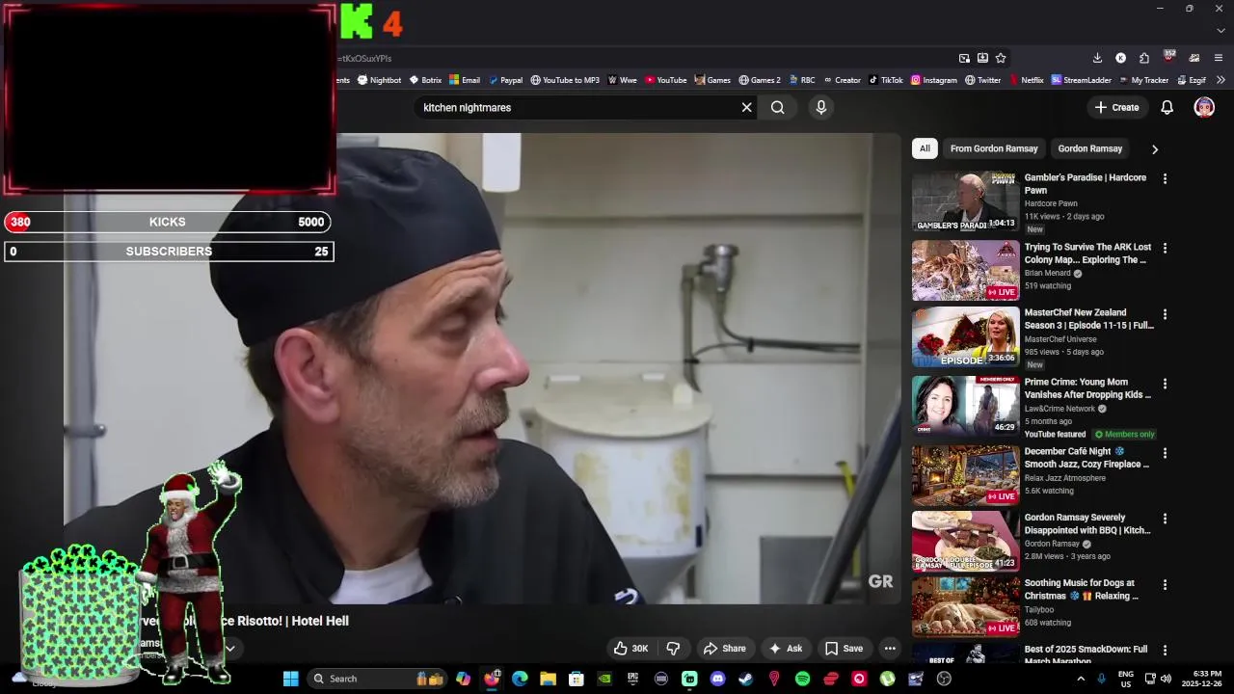Open Gordon Ramsay Severely Disappointed title link
Viewport: 1234px width, 694px height.
[x=1086, y=524]
